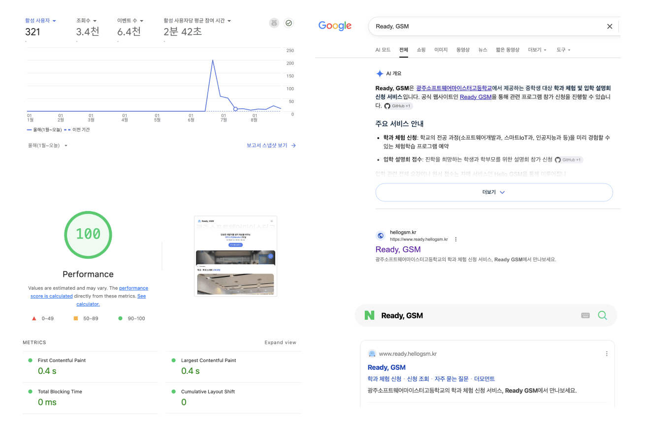The width and height of the screenshot is (645, 428).
Task: Click the hellogsm.kr globe favicon
Action: (x=380, y=236)
